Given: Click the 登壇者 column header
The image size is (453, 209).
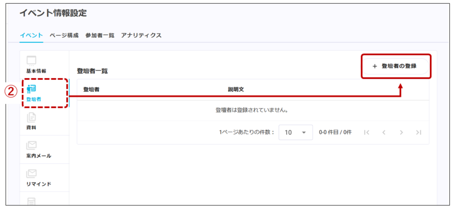Looking at the screenshot, I should point(91,90).
